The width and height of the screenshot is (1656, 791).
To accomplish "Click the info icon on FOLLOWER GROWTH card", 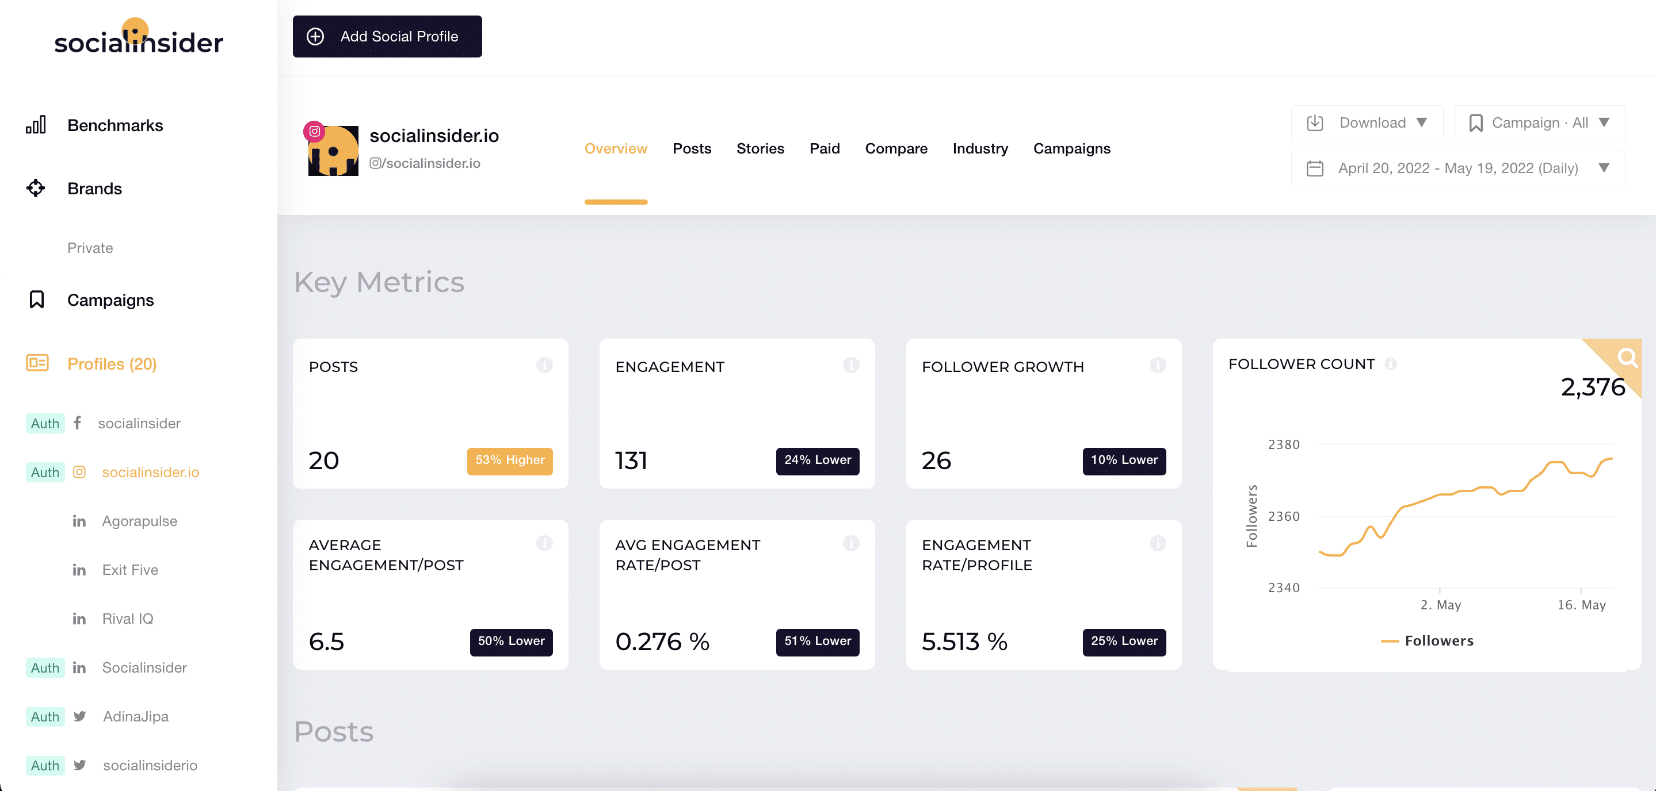I will (x=1158, y=364).
